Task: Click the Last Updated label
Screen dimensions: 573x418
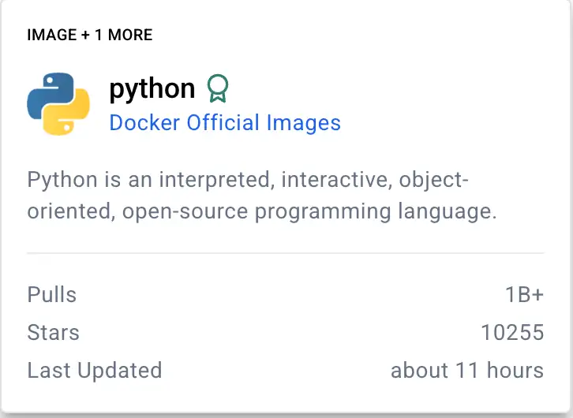Action: coord(95,370)
